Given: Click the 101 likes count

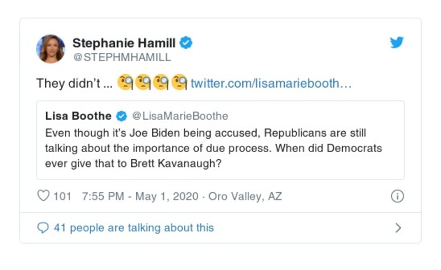Looking at the screenshot, I should tap(62, 196).
